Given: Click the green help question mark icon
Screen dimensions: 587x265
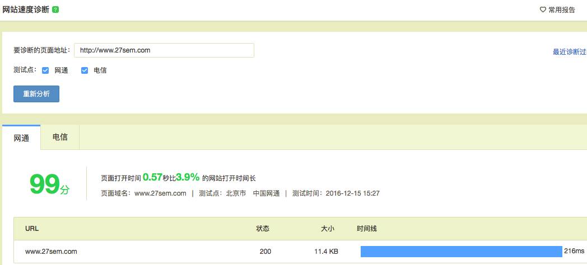Looking at the screenshot, I should tap(55, 10).
